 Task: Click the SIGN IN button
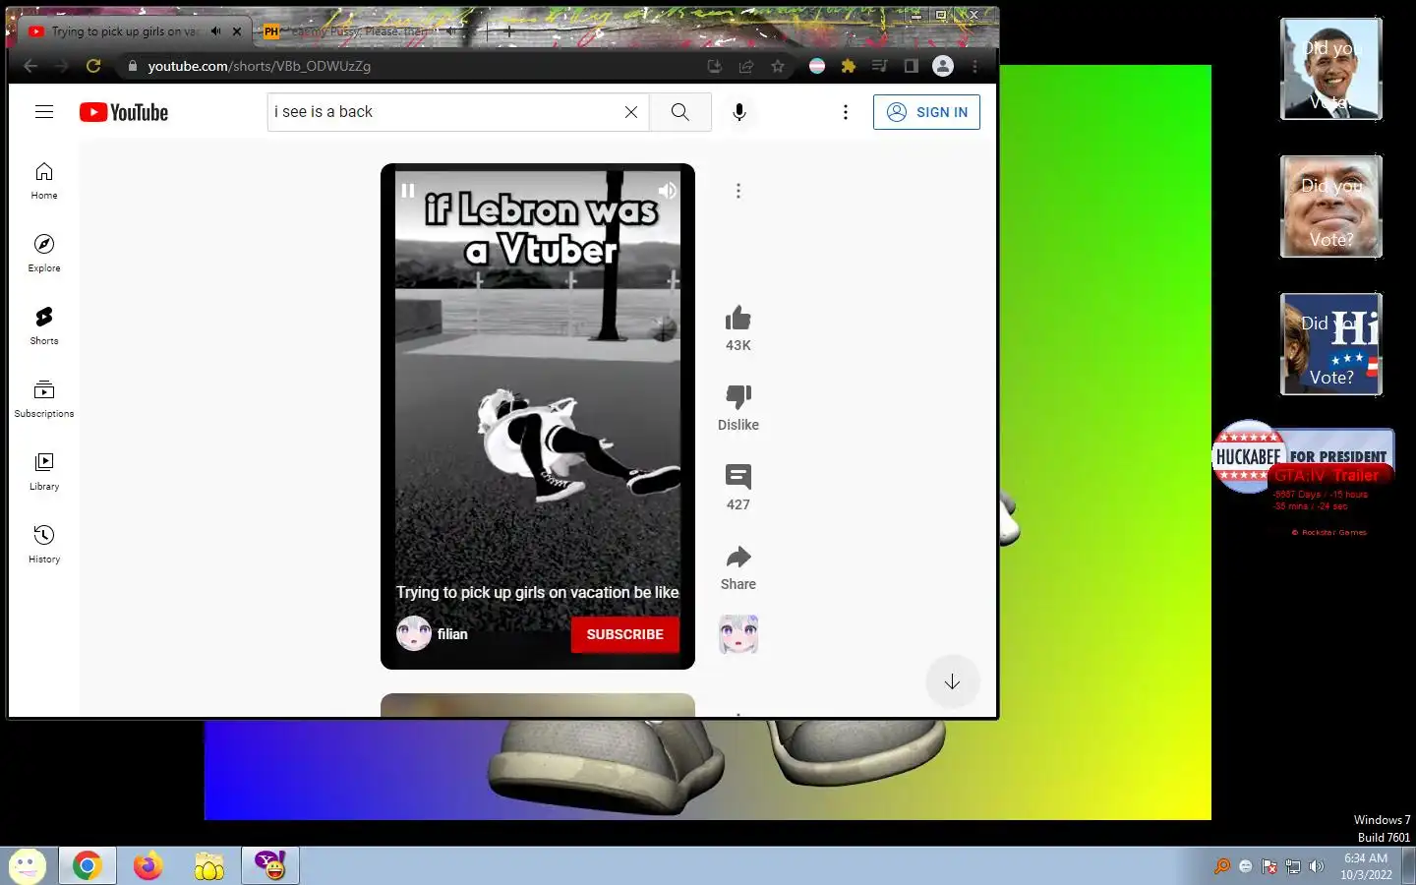click(926, 112)
